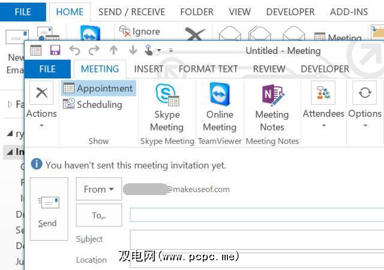Select the Scheduling view
This screenshot has height=270, width=384.
[93, 104]
